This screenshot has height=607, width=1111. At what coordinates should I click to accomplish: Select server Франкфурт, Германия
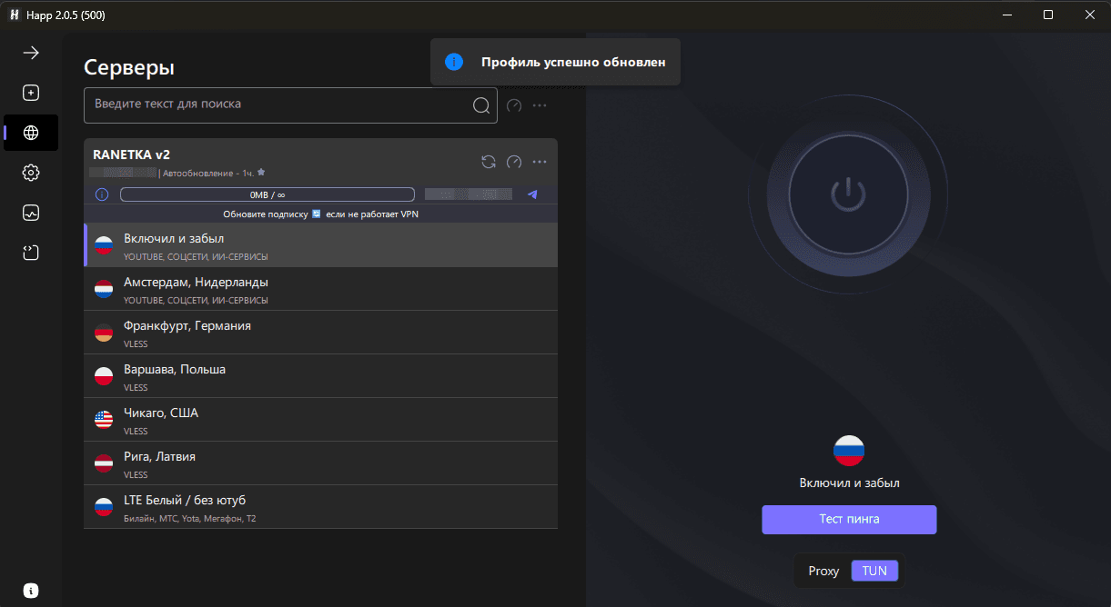tap(320, 333)
